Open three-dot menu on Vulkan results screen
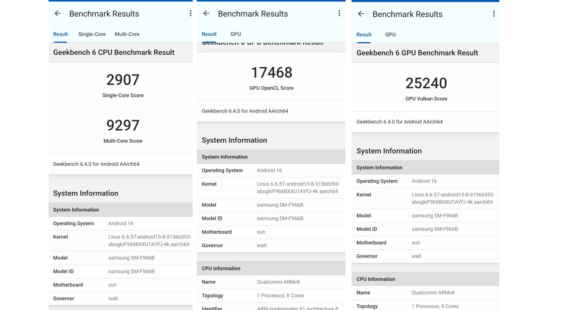The image size is (579, 310). pyautogui.click(x=494, y=14)
